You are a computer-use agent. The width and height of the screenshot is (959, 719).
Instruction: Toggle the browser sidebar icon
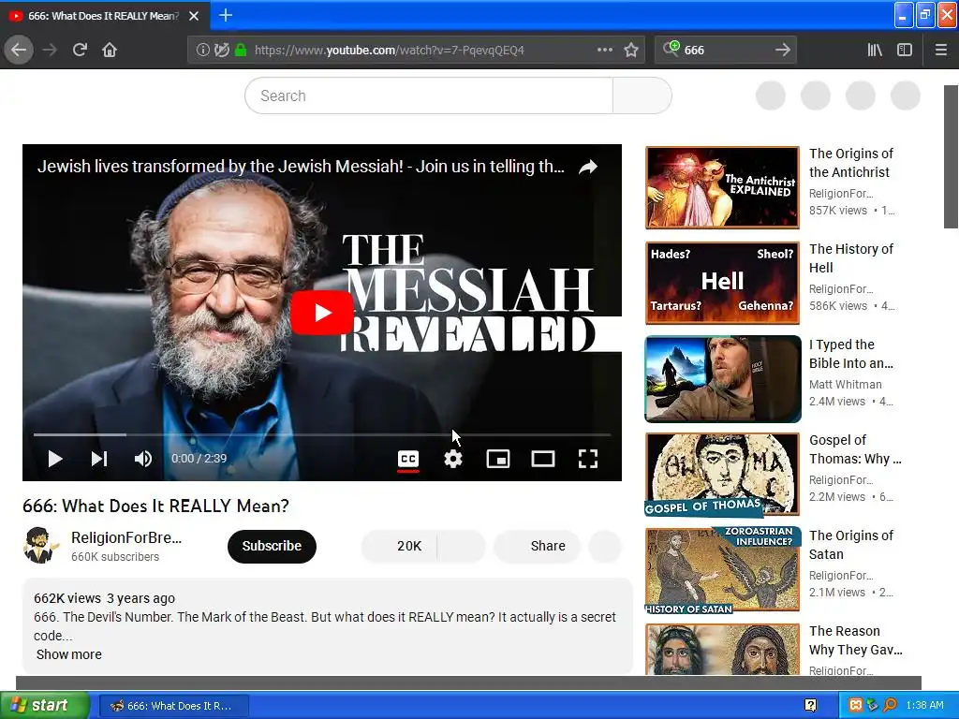905,50
